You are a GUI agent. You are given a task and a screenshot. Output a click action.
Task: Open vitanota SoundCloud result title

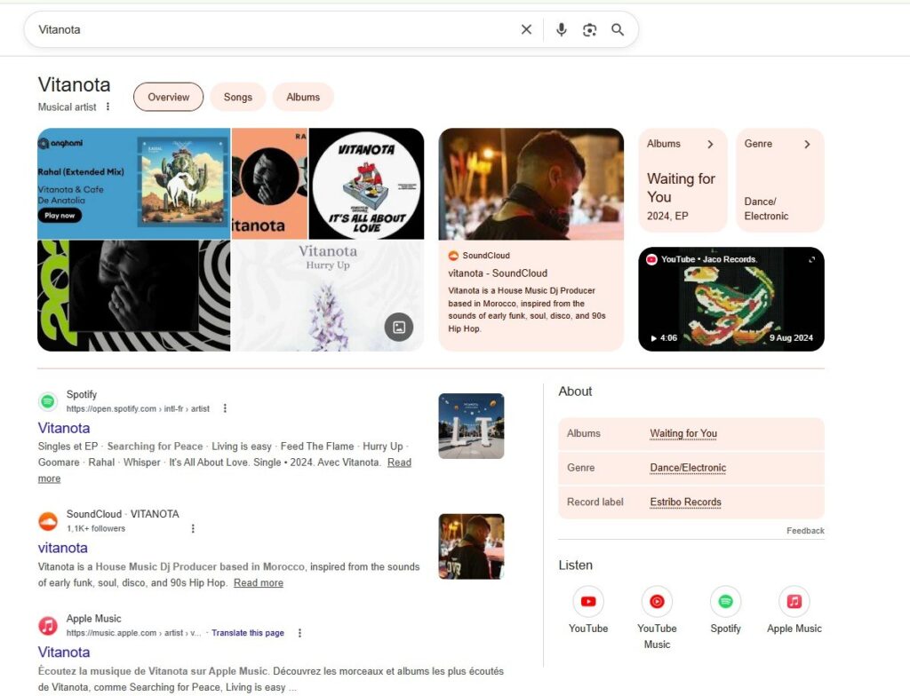pos(63,548)
